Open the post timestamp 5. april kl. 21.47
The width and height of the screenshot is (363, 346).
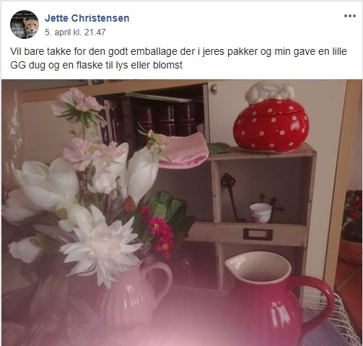[75, 32]
